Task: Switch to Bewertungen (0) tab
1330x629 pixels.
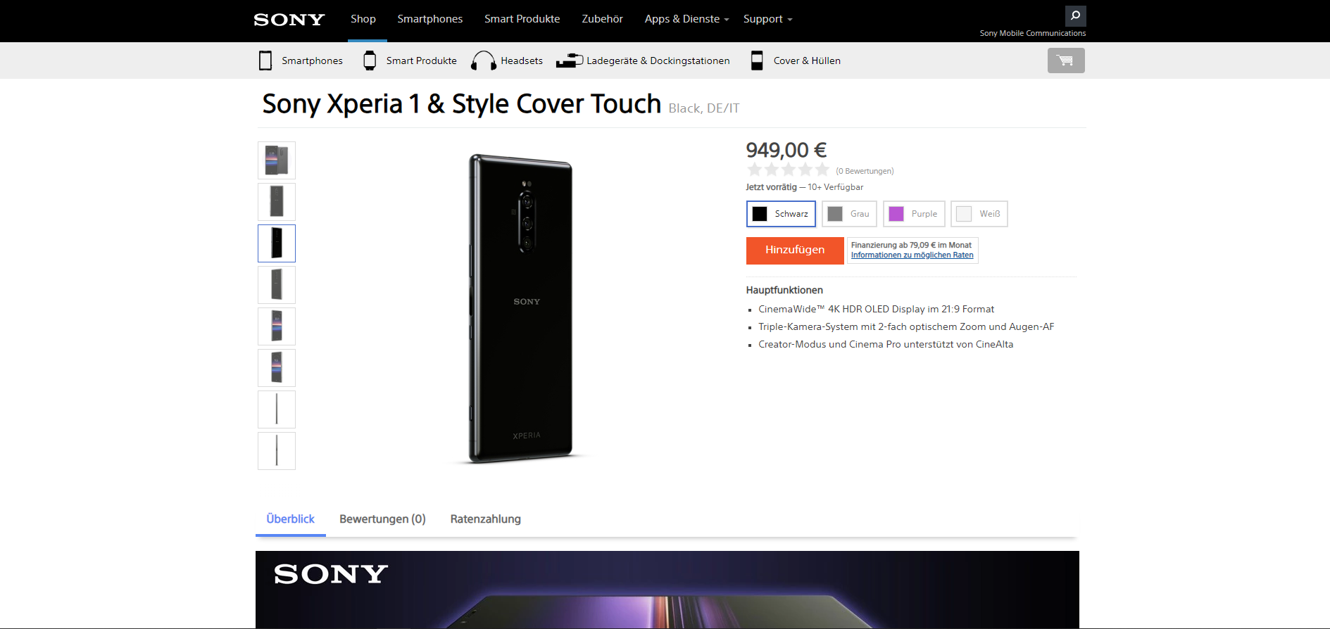Action: tap(382, 519)
